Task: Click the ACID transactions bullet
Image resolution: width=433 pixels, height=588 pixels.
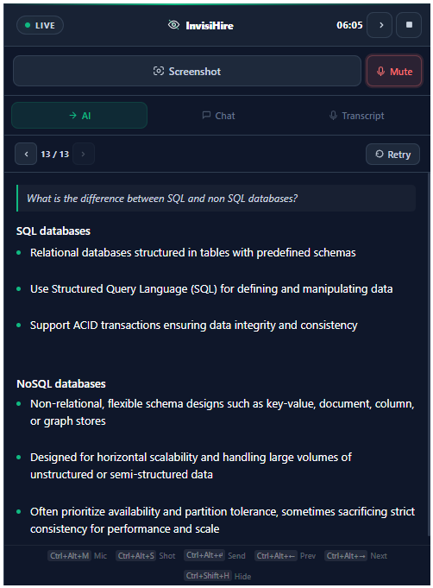Action: point(194,326)
